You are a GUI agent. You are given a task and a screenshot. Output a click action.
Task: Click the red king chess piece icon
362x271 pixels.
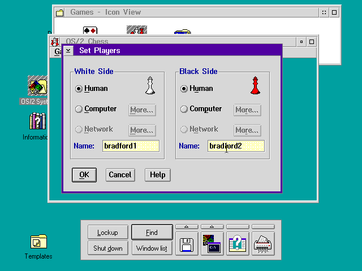click(x=255, y=85)
